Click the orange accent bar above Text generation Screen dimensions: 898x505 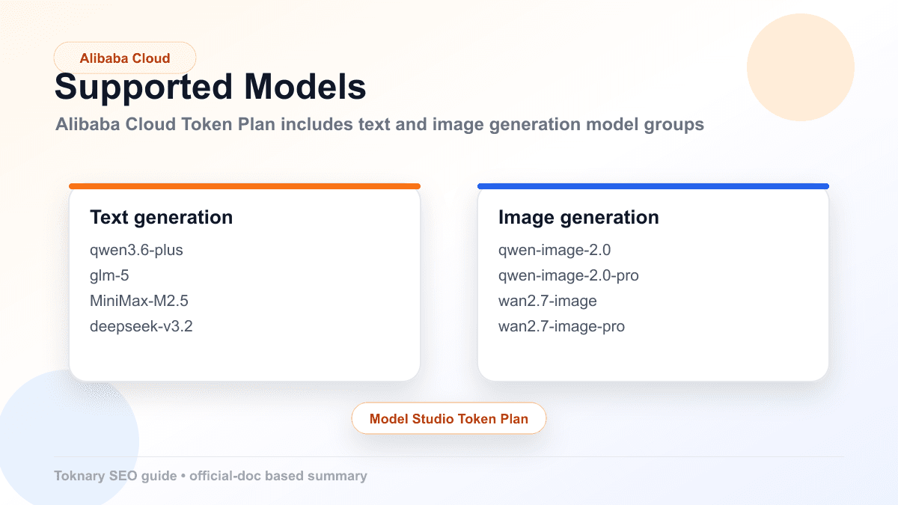coord(245,185)
